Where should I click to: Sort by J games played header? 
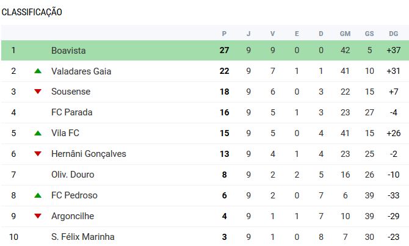click(248, 34)
